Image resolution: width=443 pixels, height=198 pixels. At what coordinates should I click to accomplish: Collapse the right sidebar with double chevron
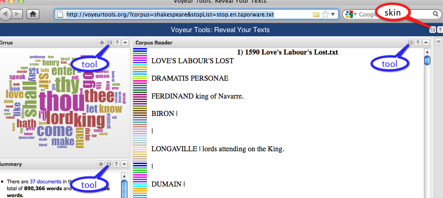[438, 42]
